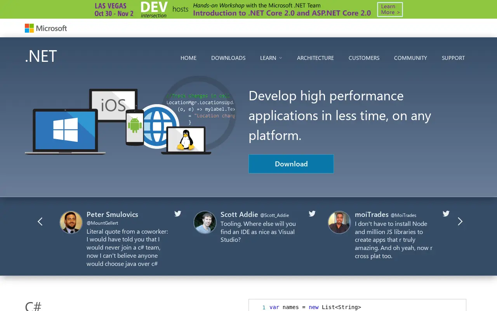
Task: Visit the COMMUNITY page
Action: tap(410, 58)
